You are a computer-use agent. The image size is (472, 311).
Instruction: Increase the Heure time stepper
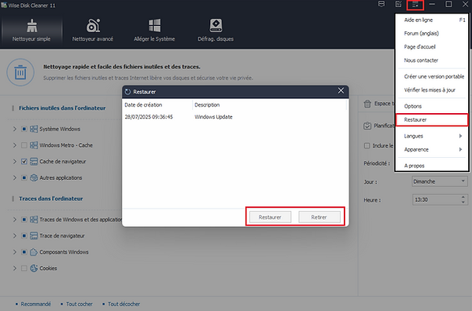pos(463,197)
